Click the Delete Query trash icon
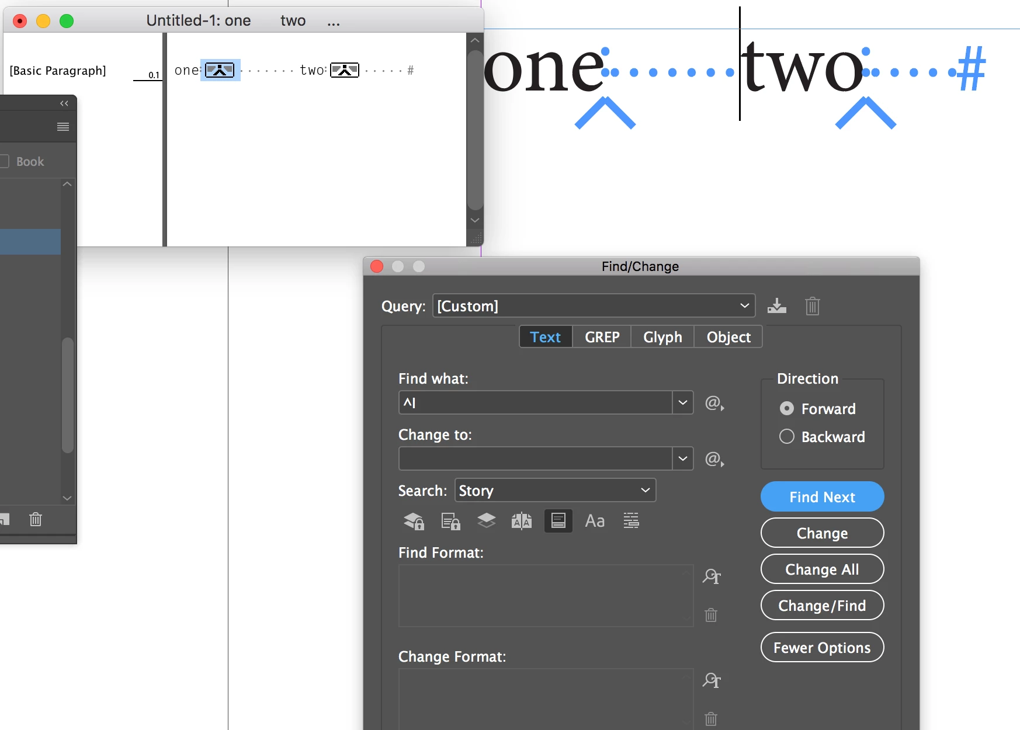This screenshot has width=1020, height=730. click(812, 305)
